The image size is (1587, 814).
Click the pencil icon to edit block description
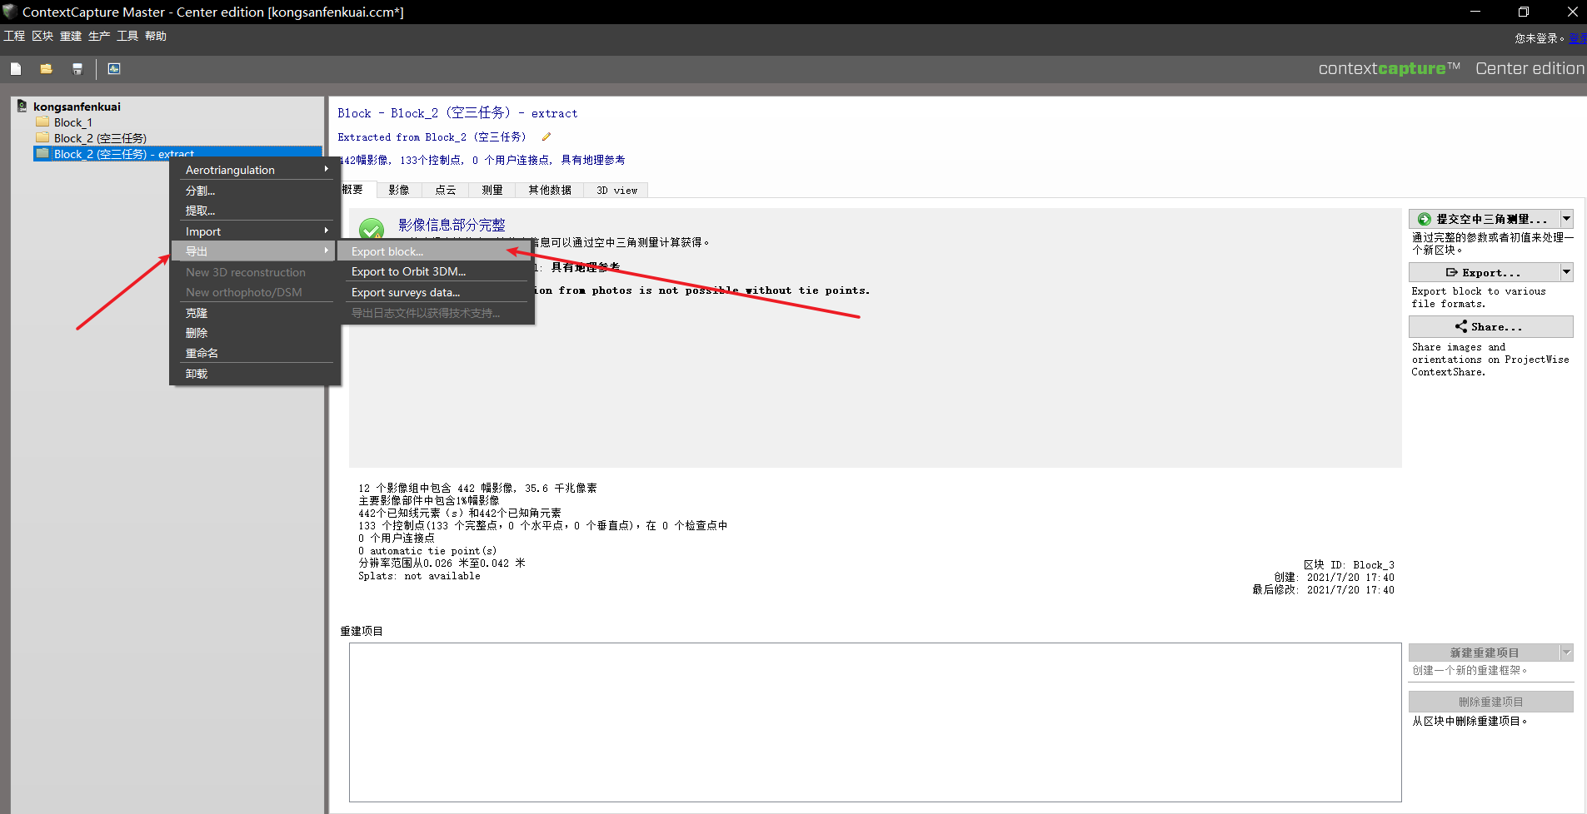pyautogui.click(x=546, y=136)
